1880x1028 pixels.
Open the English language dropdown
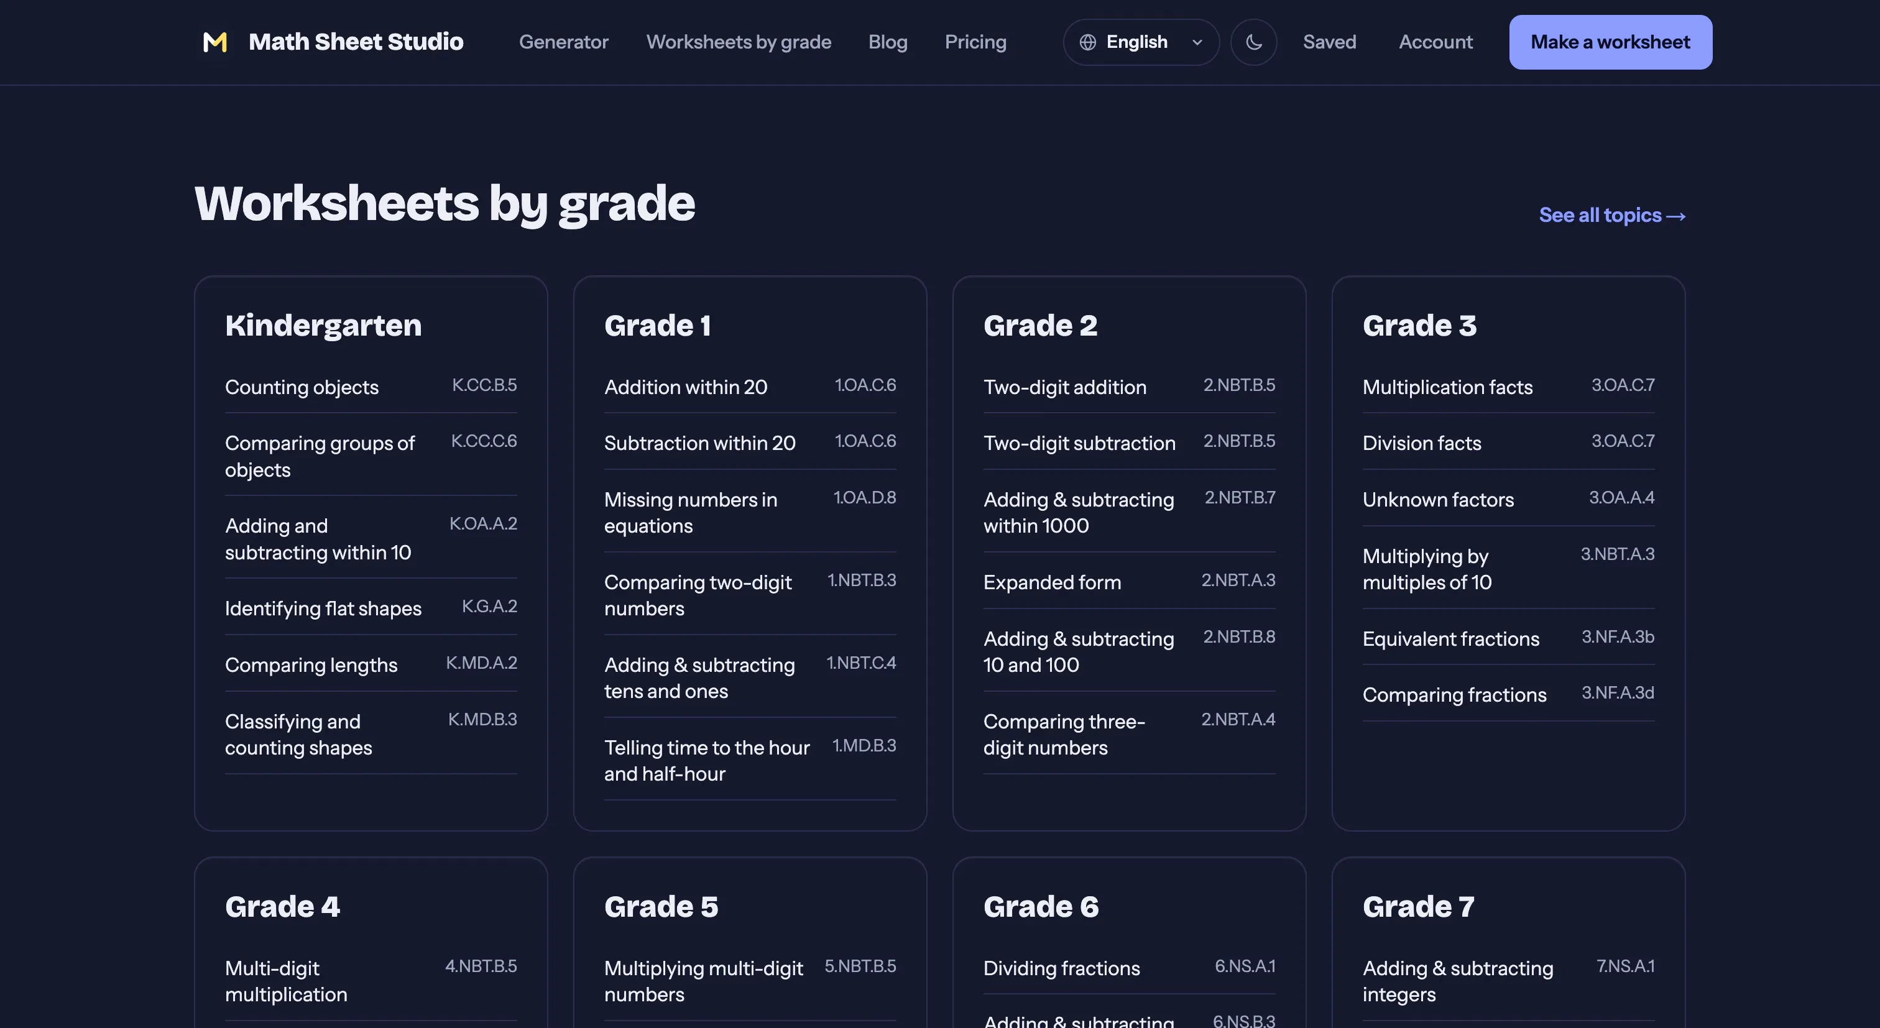[1141, 42]
